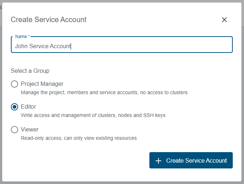Click the 'Manage the project, members' description
Viewport: 244px width, 184px height.
(104, 92)
